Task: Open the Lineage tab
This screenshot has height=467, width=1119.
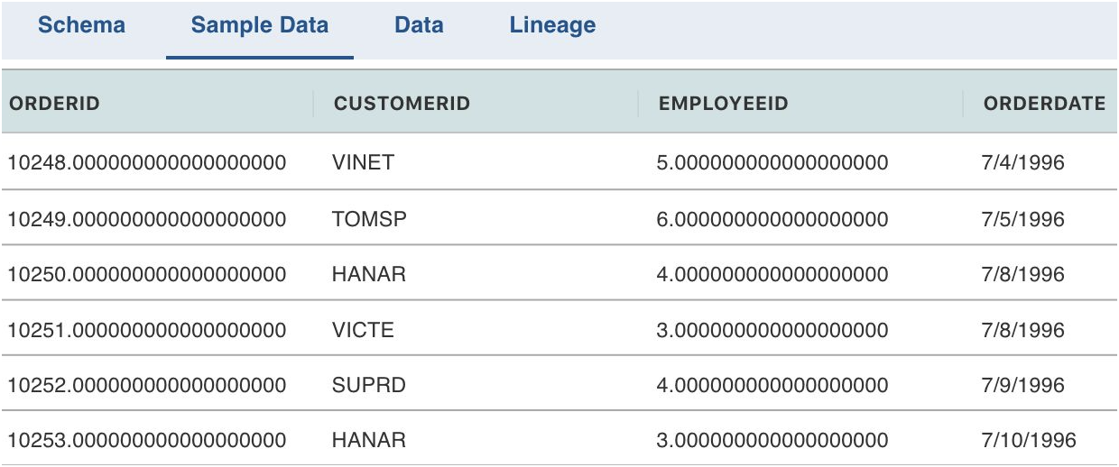Action: click(x=552, y=25)
